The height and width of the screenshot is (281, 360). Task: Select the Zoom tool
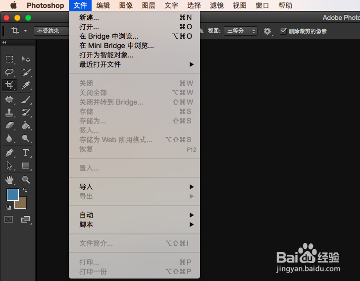coord(26,180)
